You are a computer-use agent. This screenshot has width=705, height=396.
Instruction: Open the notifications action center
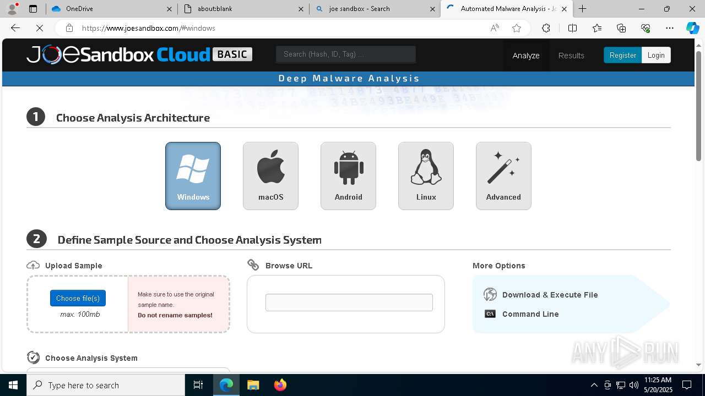click(x=687, y=385)
